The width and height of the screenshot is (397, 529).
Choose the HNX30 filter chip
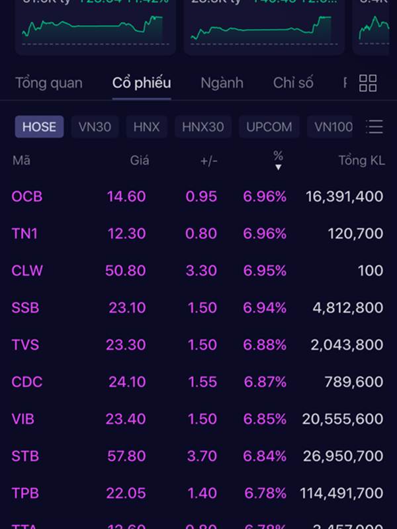pos(203,127)
